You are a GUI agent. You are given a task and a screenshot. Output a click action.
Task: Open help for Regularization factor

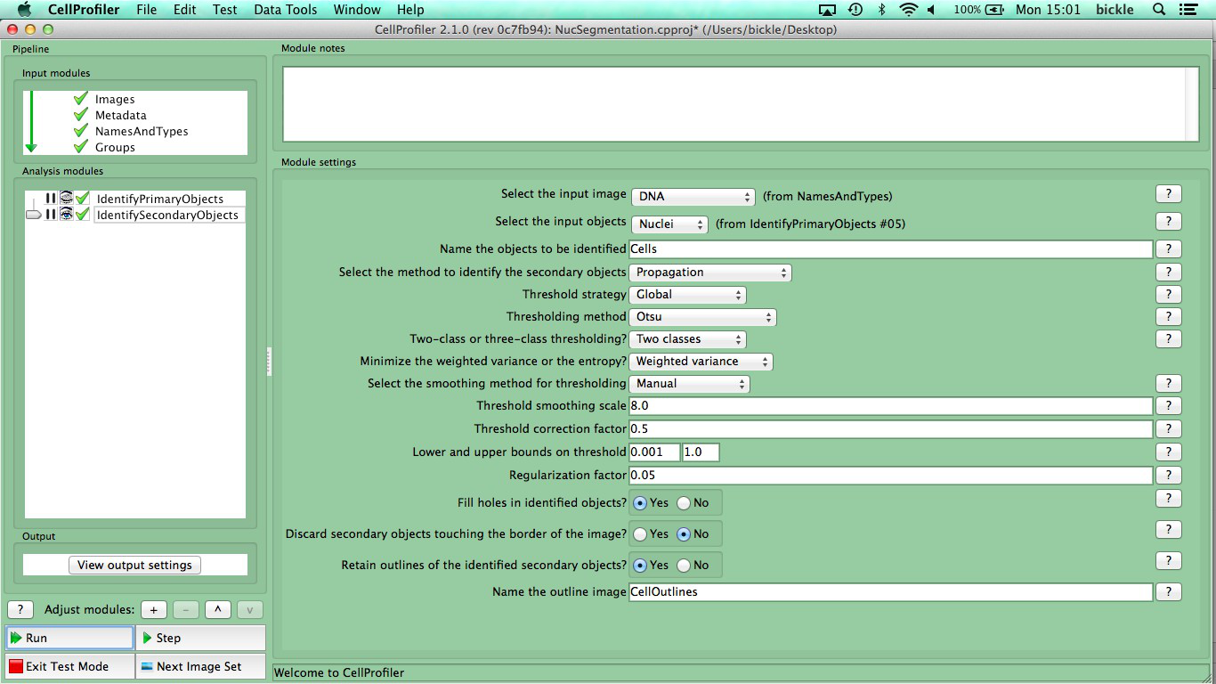[1168, 475]
